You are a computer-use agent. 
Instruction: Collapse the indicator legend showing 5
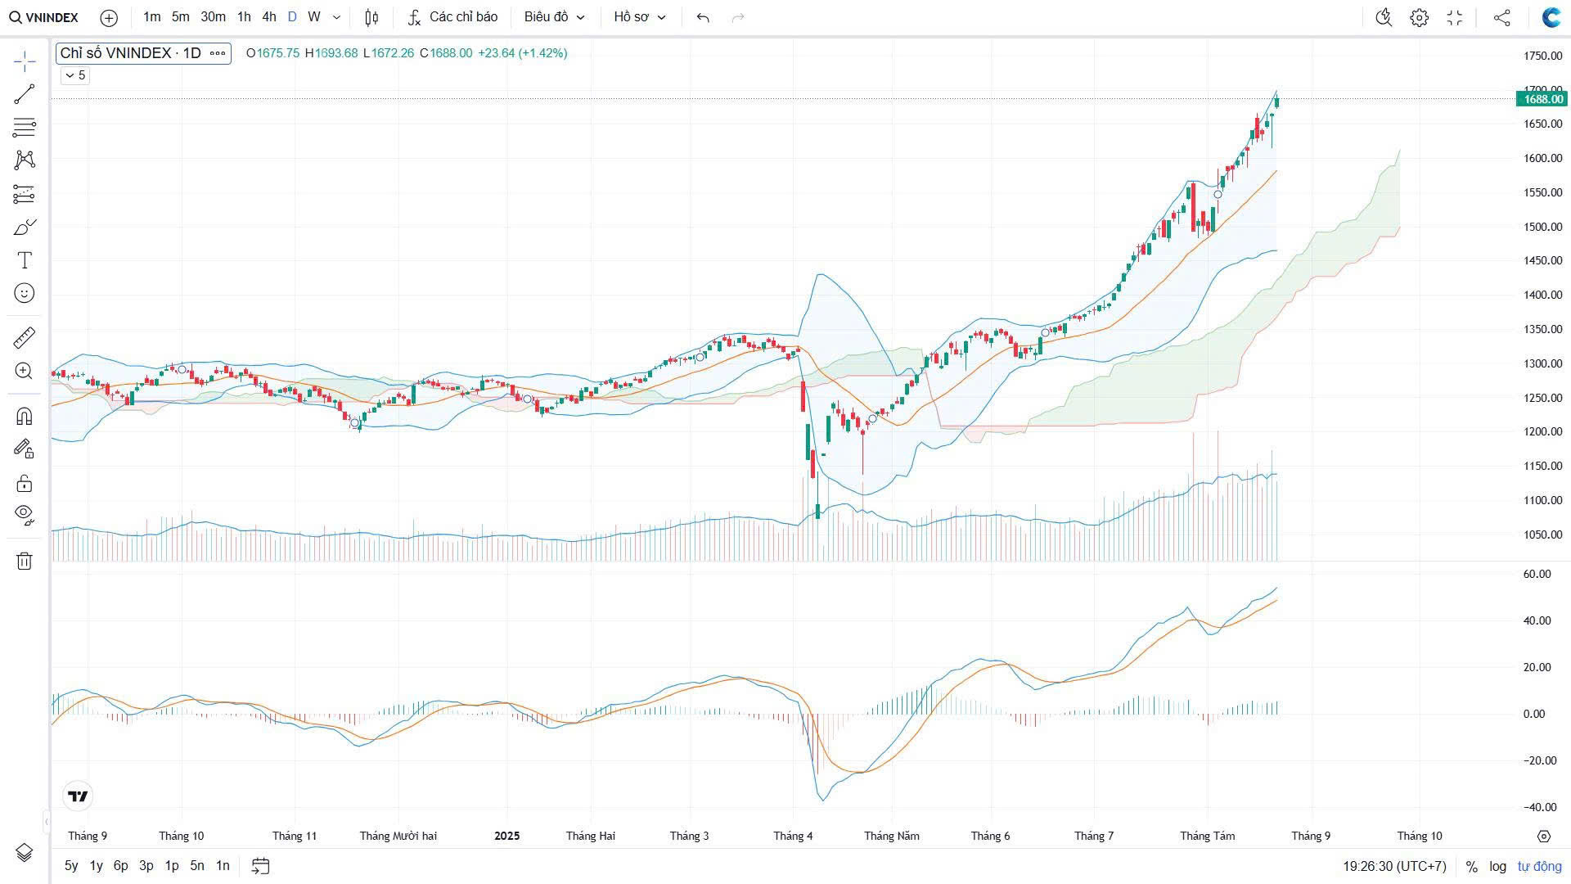tap(74, 75)
